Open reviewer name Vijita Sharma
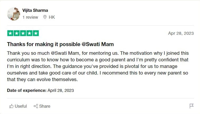The image size is (200, 114). pyautogui.click(x=35, y=11)
